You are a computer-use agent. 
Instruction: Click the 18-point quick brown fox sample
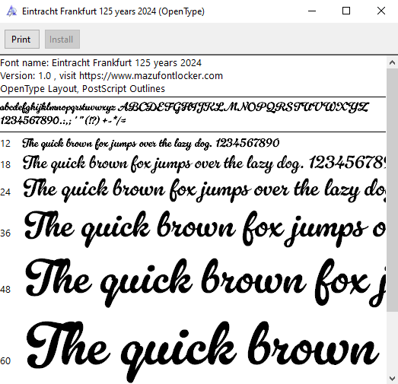pos(205,163)
